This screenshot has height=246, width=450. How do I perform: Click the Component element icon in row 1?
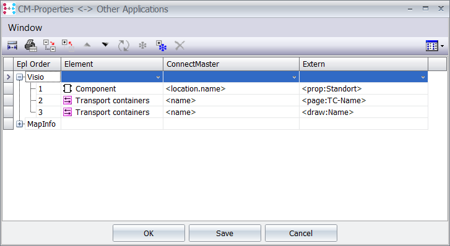coord(67,88)
